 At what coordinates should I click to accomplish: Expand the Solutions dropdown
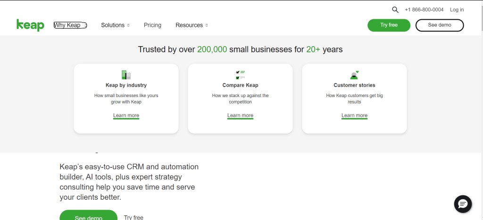pyautogui.click(x=115, y=25)
